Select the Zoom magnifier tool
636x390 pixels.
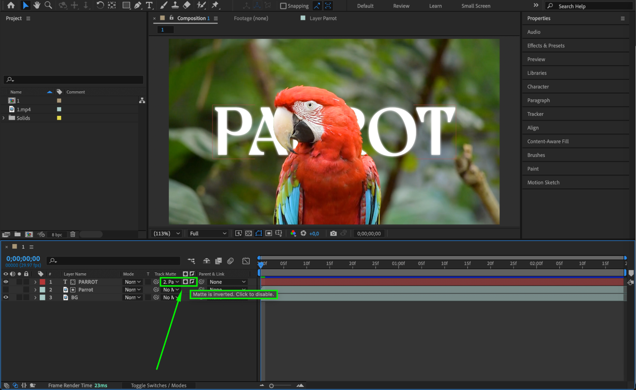[x=48, y=5]
